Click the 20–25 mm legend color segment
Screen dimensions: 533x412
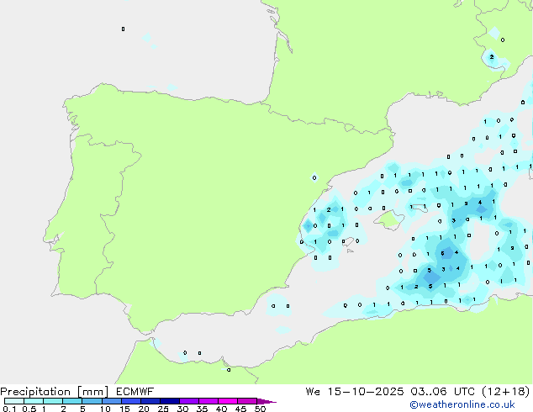pos(150,401)
